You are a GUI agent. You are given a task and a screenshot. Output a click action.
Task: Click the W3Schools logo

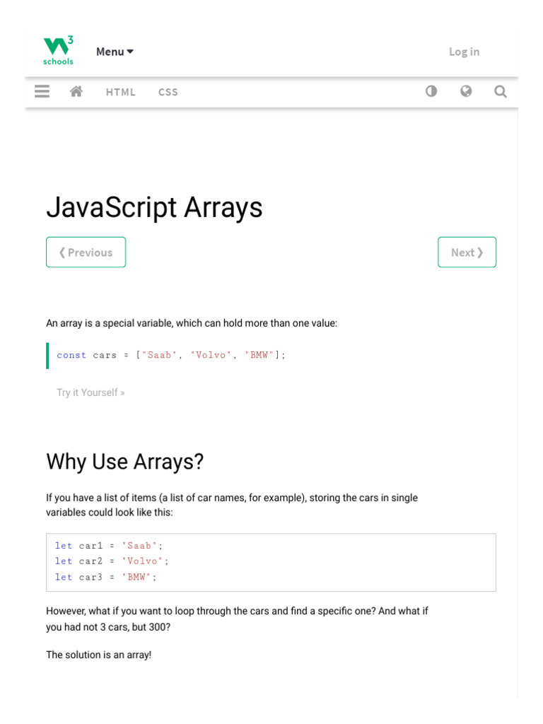pyautogui.click(x=58, y=51)
